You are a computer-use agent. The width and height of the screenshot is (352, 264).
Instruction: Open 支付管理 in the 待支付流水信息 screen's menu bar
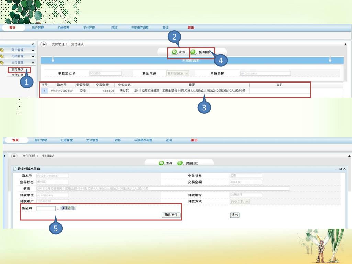92,140
